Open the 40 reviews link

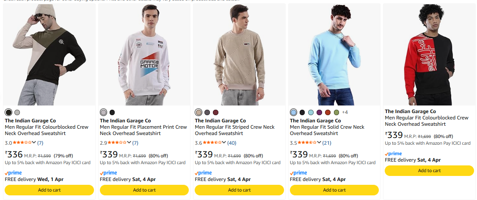pos(232,143)
